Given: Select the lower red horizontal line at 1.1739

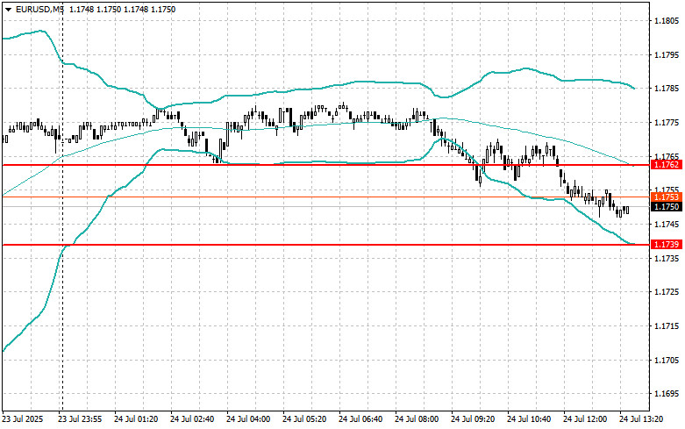Looking at the screenshot, I should coord(326,245).
